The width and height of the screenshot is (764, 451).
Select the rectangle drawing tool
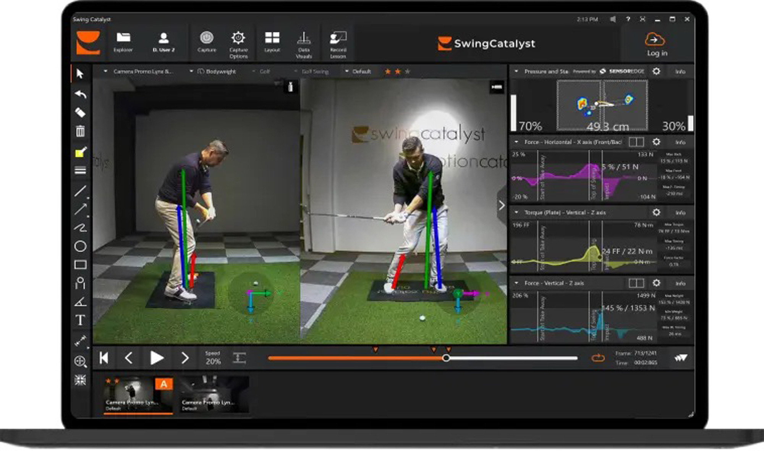tap(80, 265)
